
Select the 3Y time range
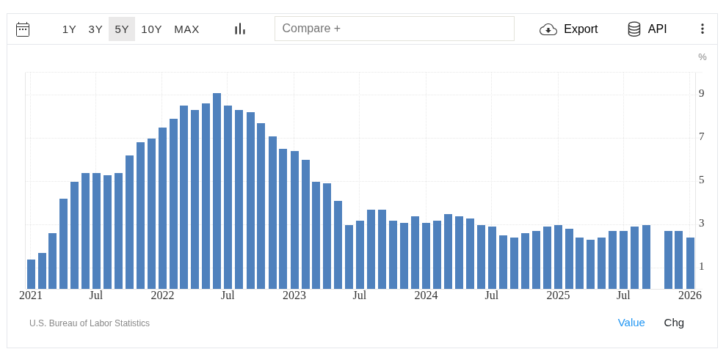[95, 29]
